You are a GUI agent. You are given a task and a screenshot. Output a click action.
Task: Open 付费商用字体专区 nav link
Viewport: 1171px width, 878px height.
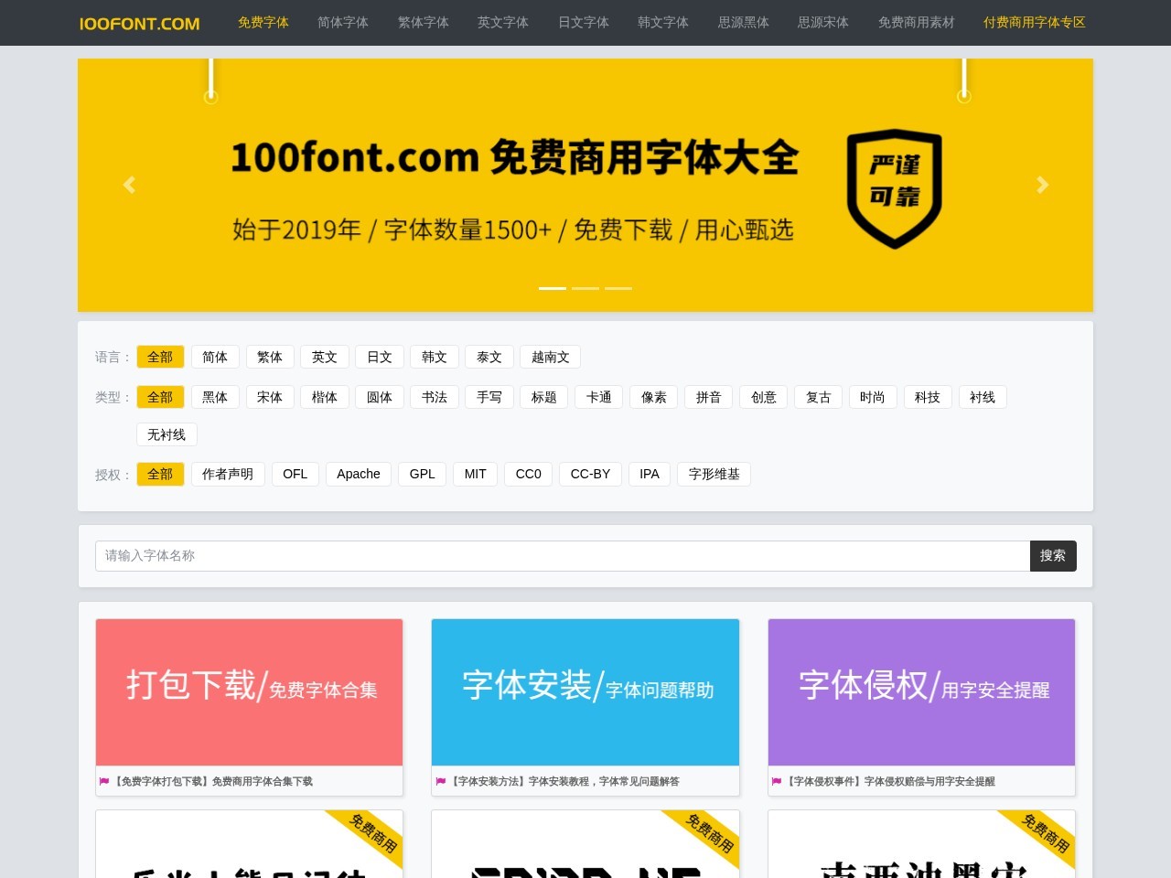pos(1035,22)
